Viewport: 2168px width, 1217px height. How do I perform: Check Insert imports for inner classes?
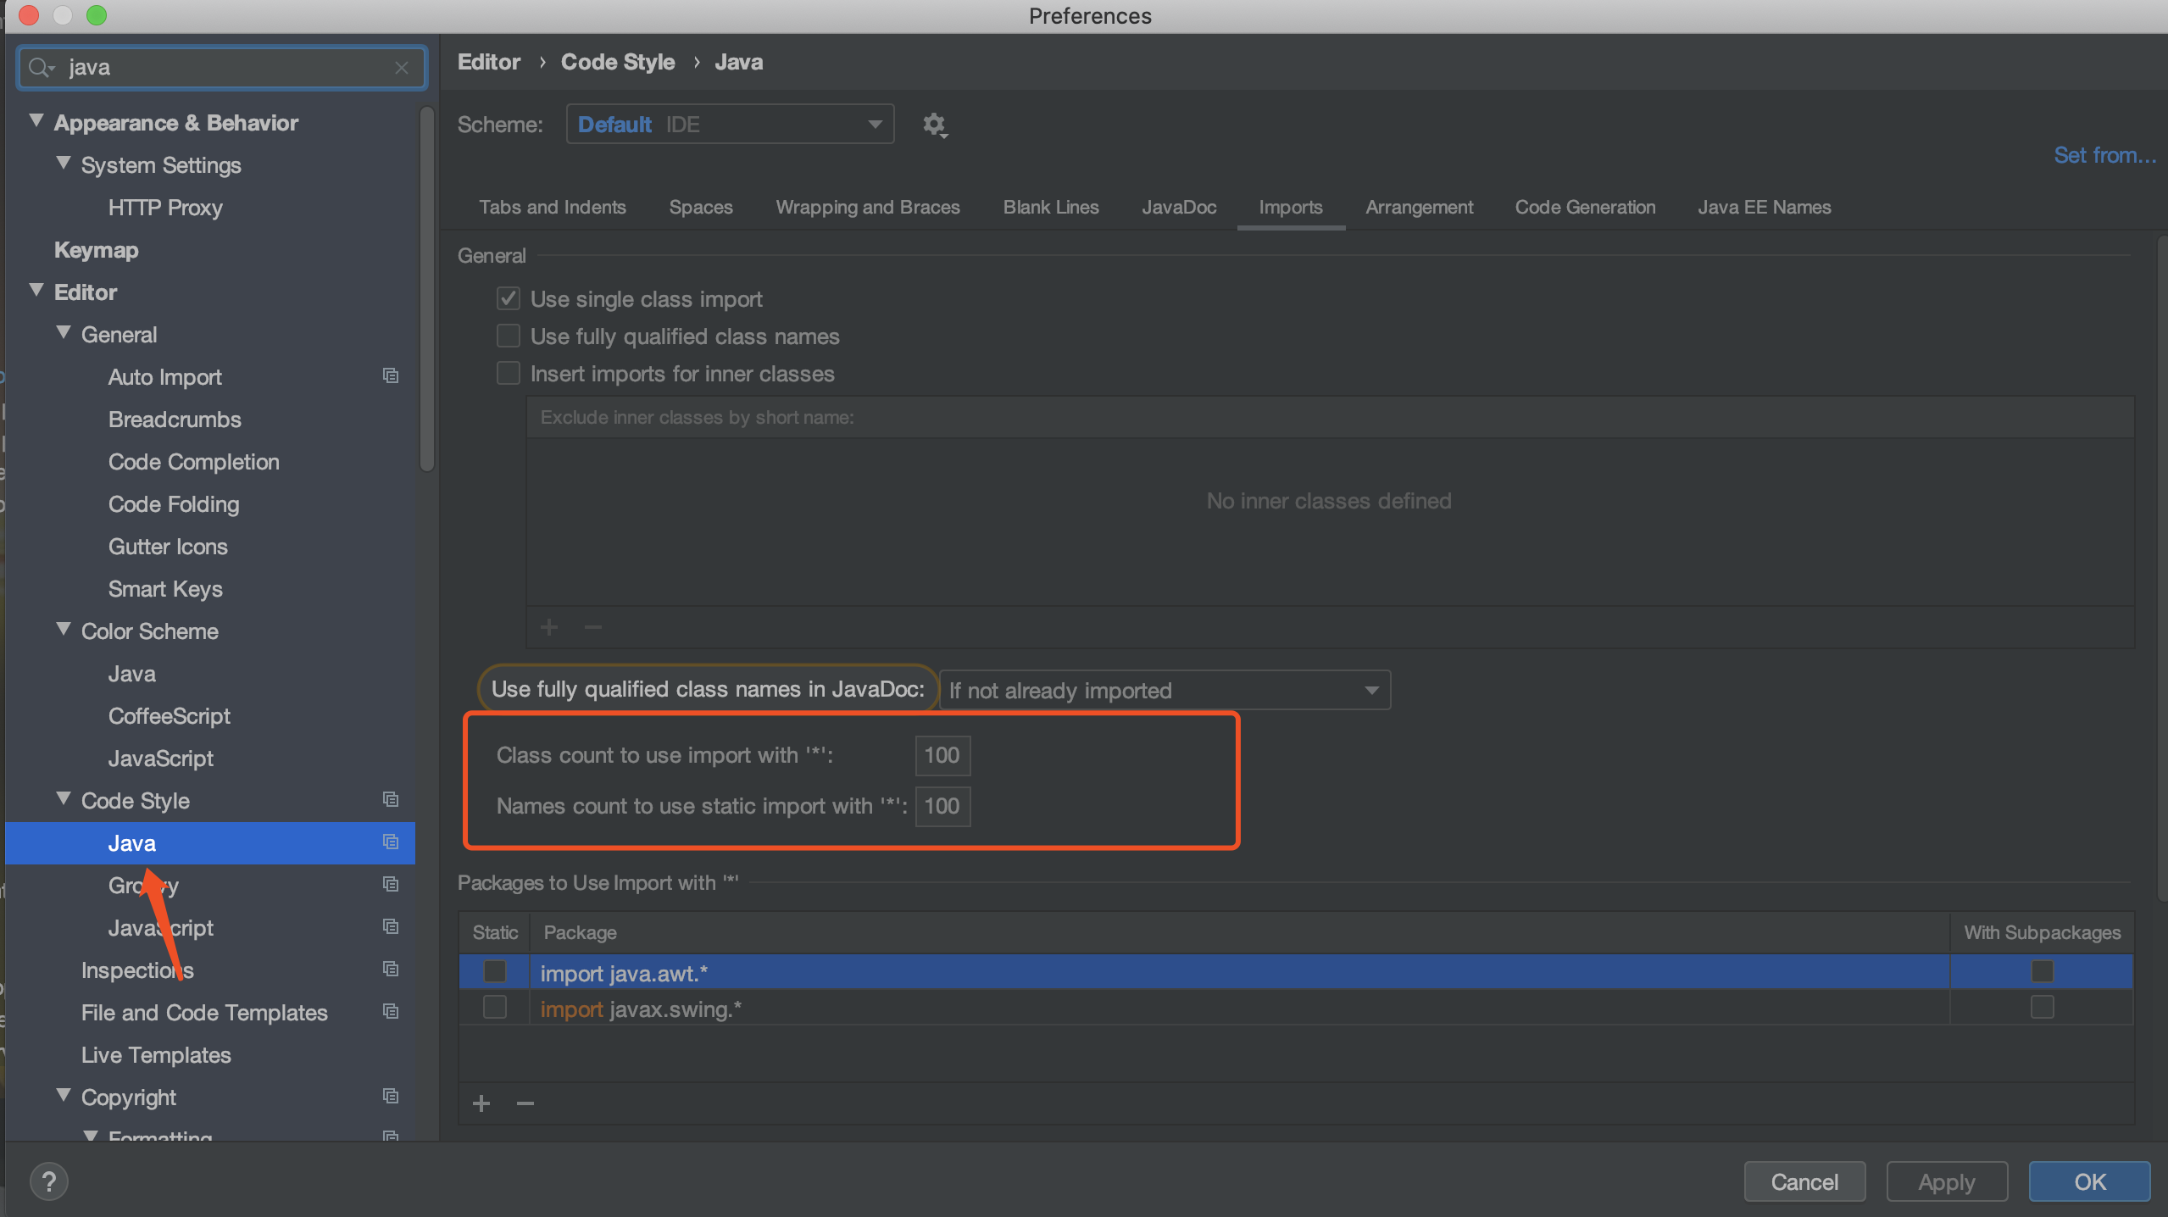tap(509, 373)
